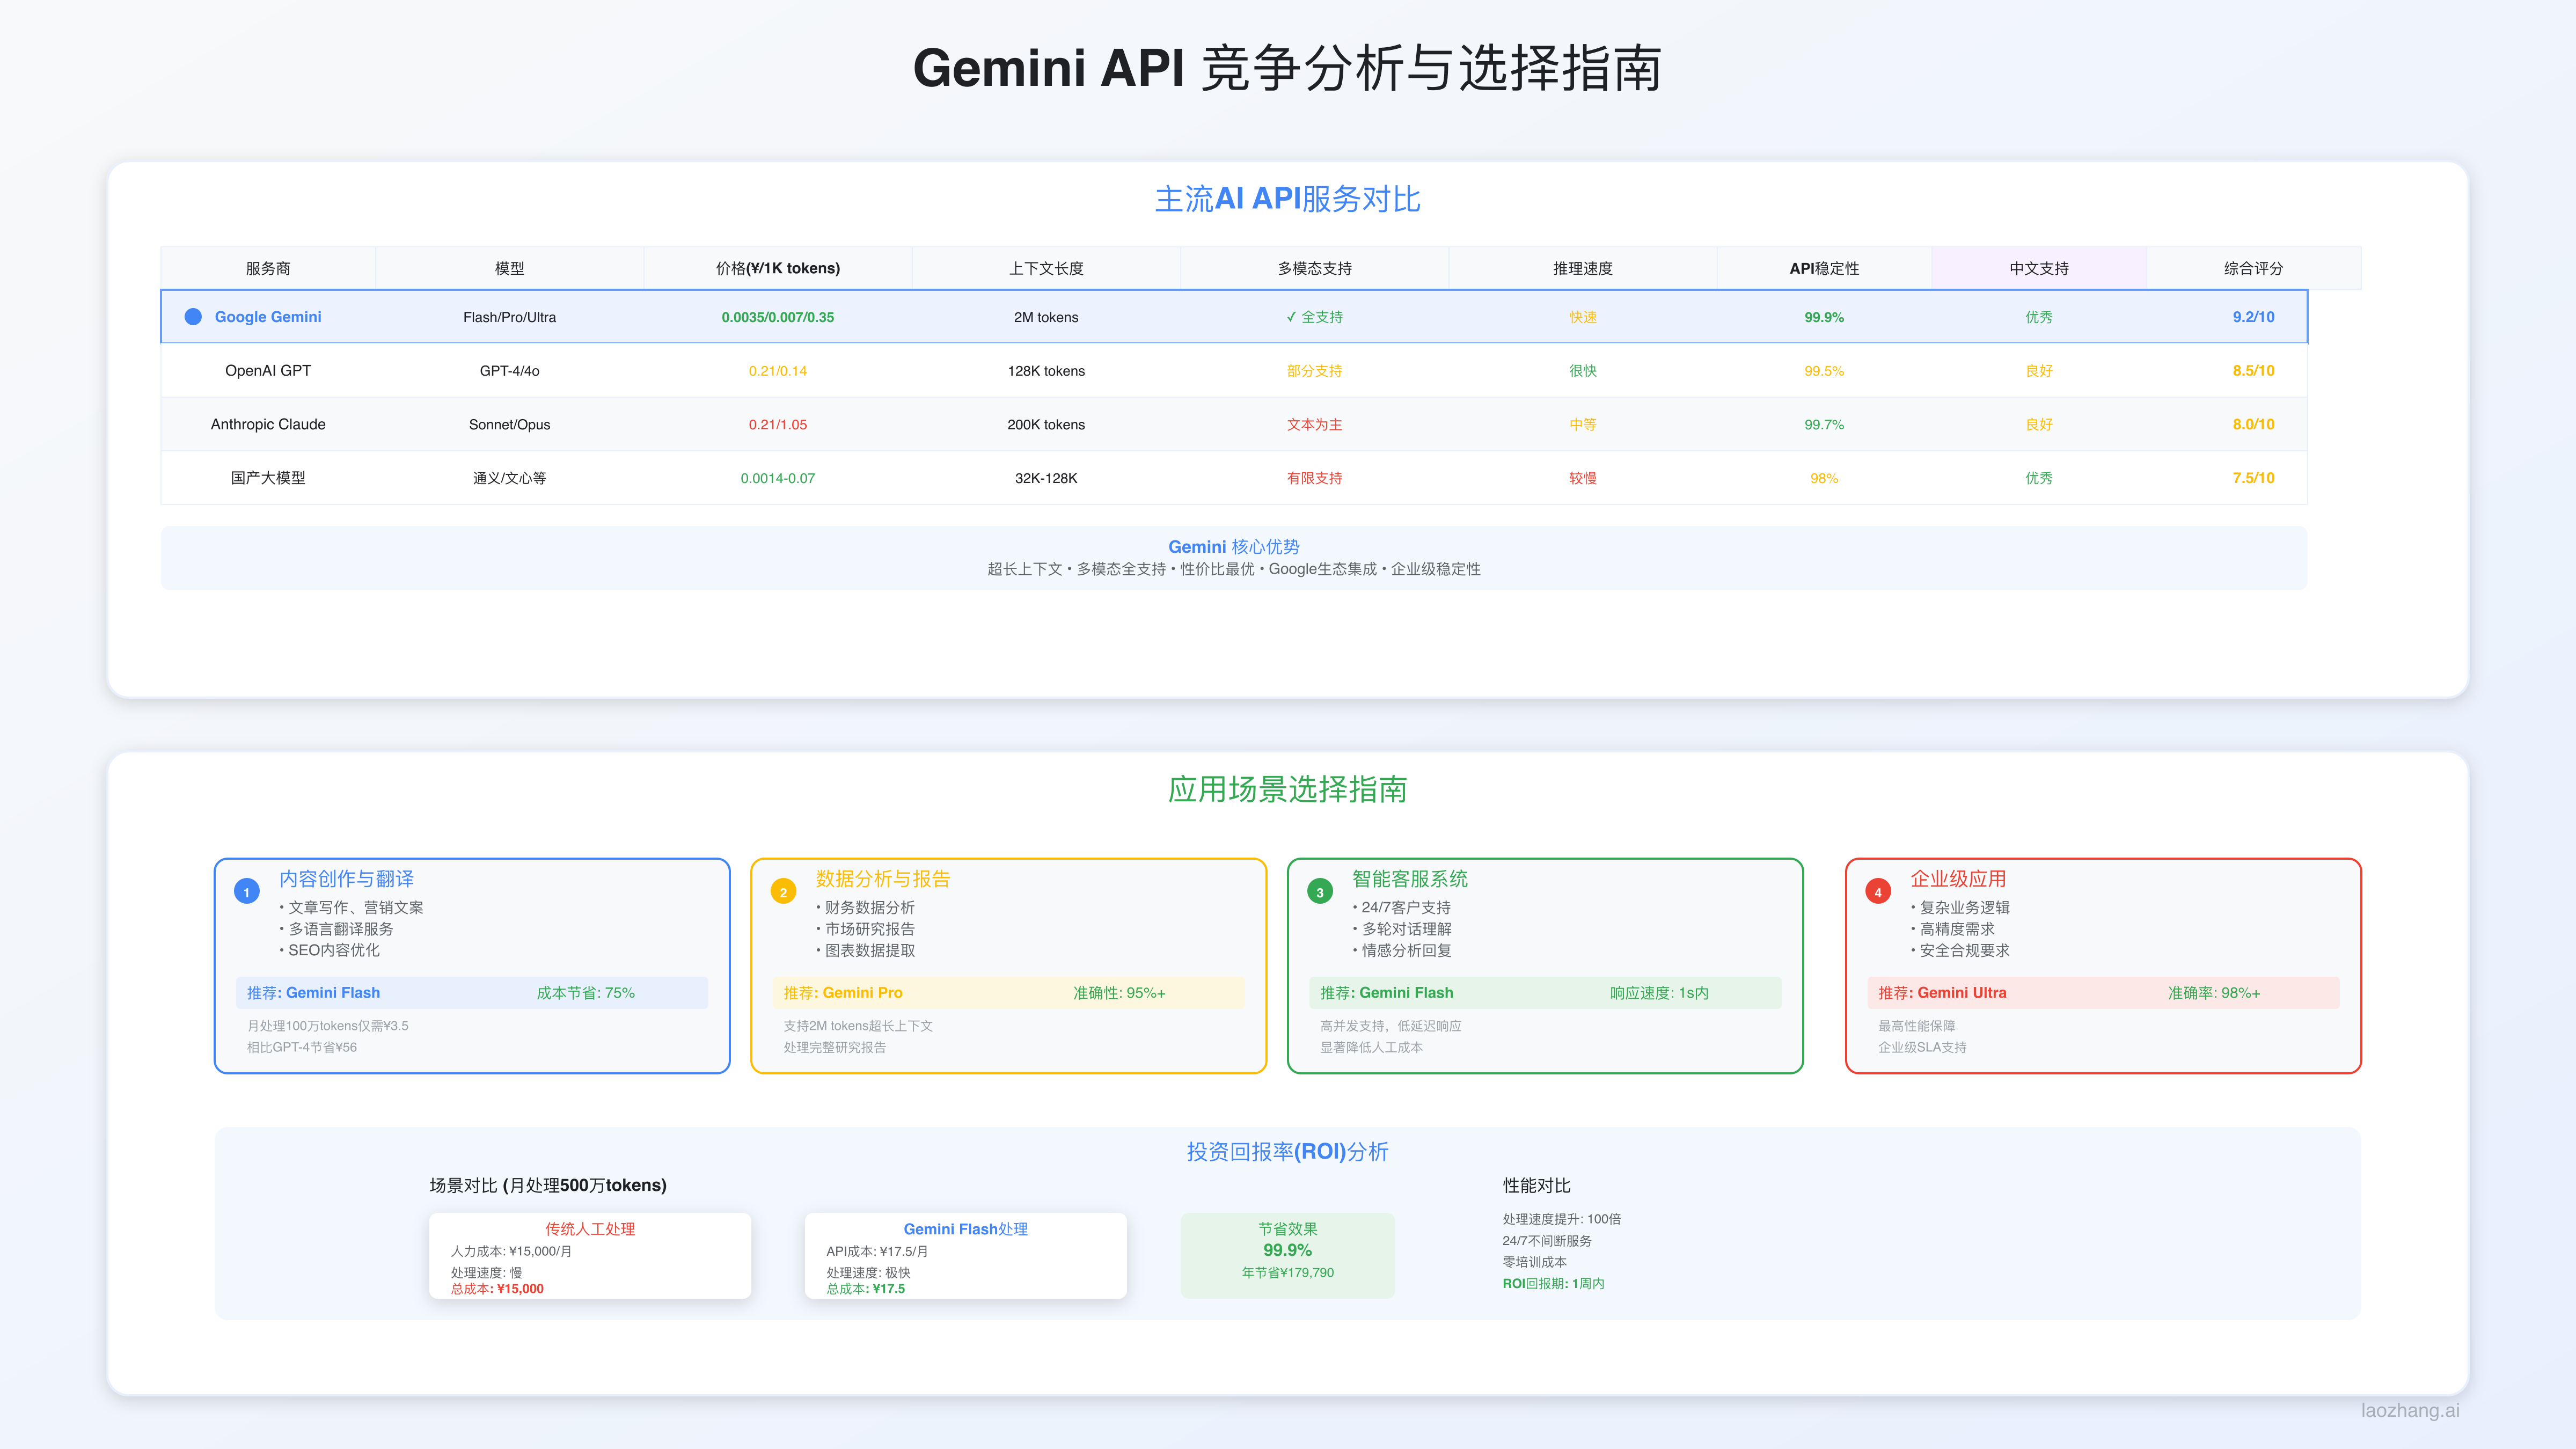Image resolution: width=2576 pixels, height=1449 pixels.
Task: Click the 应用场景选择指南 section title
Action: pos(1288,790)
